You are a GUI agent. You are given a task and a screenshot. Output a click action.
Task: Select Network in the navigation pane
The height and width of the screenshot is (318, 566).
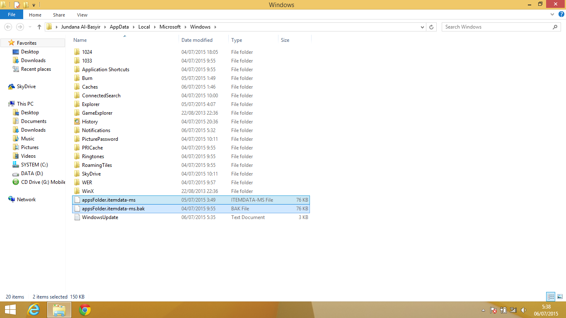[x=26, y=200]
